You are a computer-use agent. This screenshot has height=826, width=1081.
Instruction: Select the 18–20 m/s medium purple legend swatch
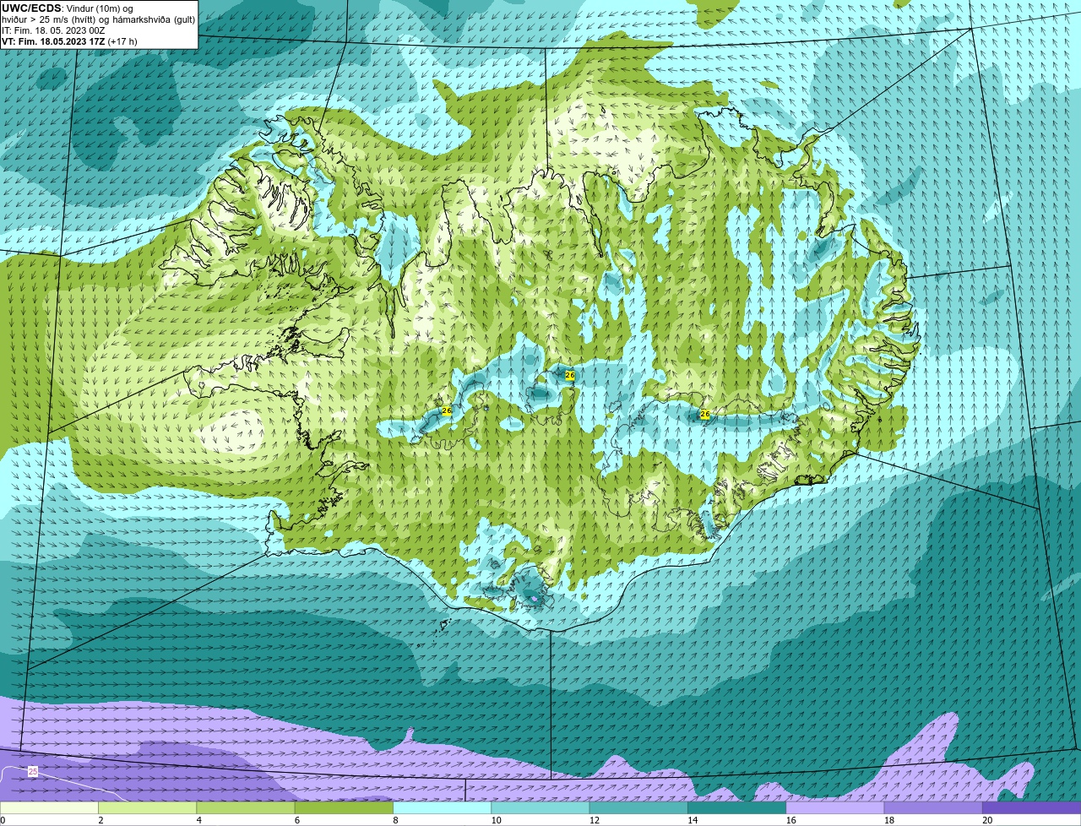933,808
